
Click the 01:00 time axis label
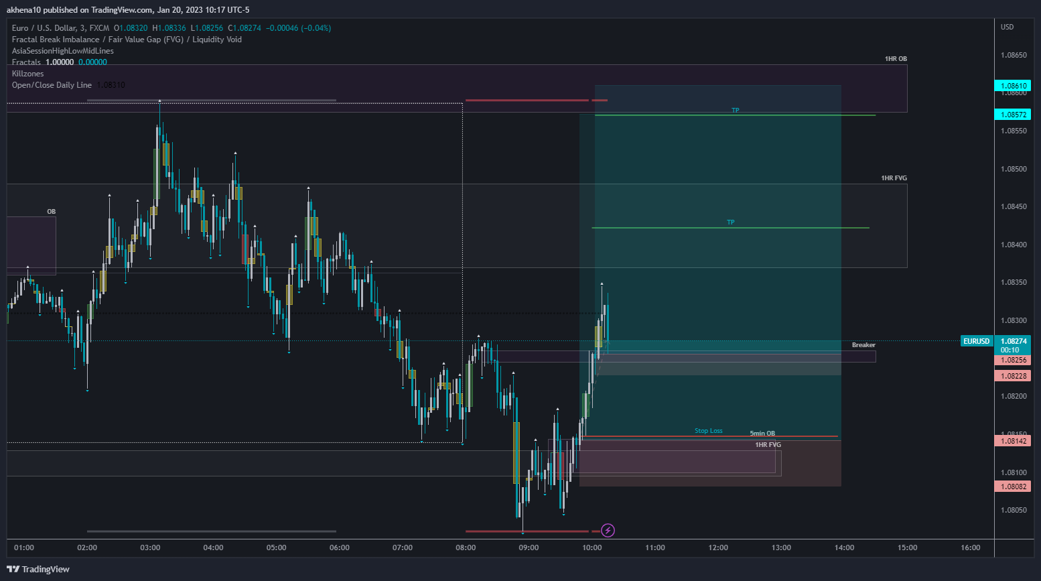pyautogui.click(x=24, y=547)
